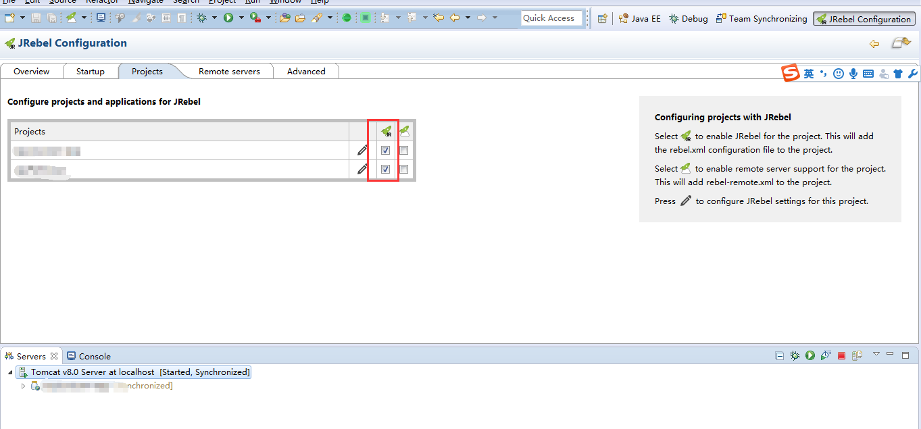This screenshot has width=921, height=429.
Task: Click the Sogou microphone voice input icon
Action: click(853, 74)
